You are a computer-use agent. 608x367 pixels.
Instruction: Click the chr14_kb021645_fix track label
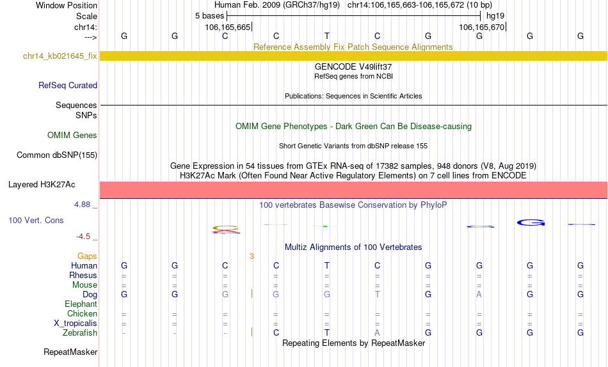(x=60, y=56)
